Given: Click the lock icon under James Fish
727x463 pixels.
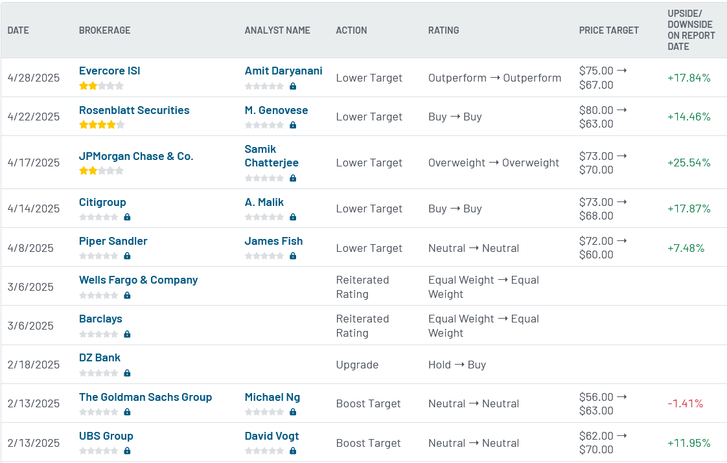Looking at the screenshot, I should pos(293,256).
